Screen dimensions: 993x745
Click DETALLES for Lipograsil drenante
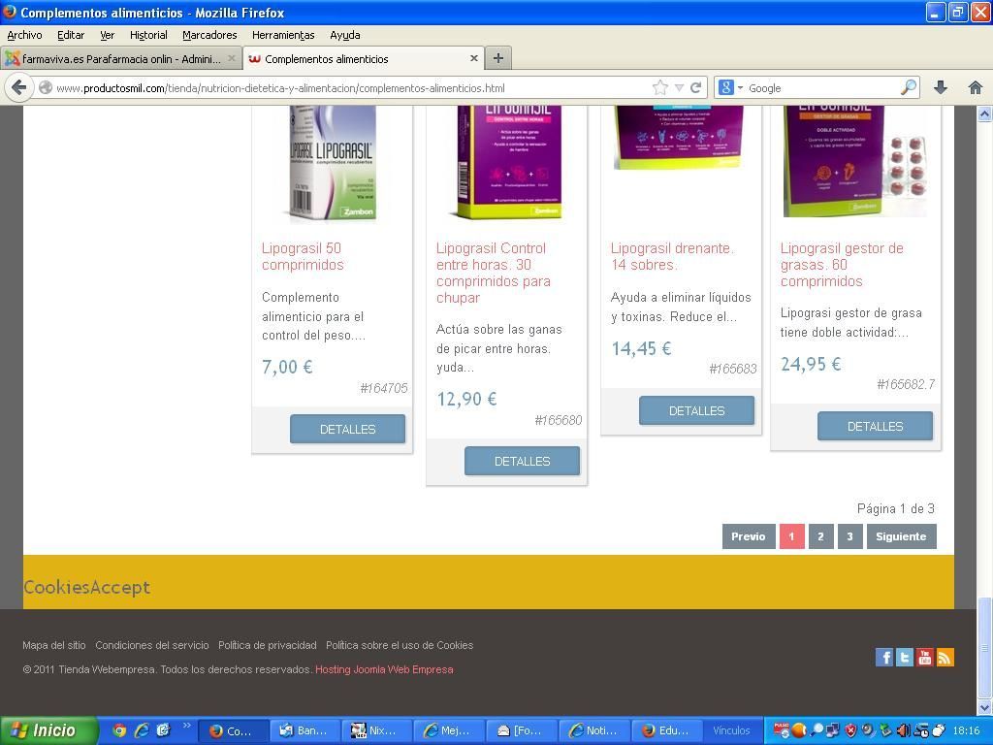pyautogui.click(x=696, y=410)
